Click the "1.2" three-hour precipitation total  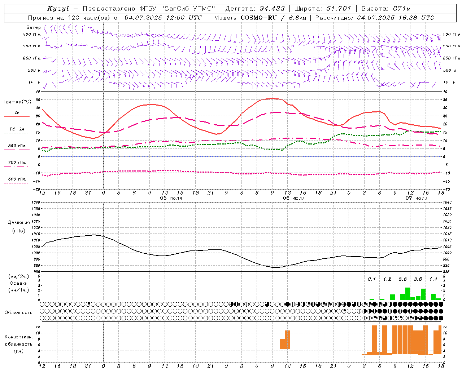click(x=387, y=279)
